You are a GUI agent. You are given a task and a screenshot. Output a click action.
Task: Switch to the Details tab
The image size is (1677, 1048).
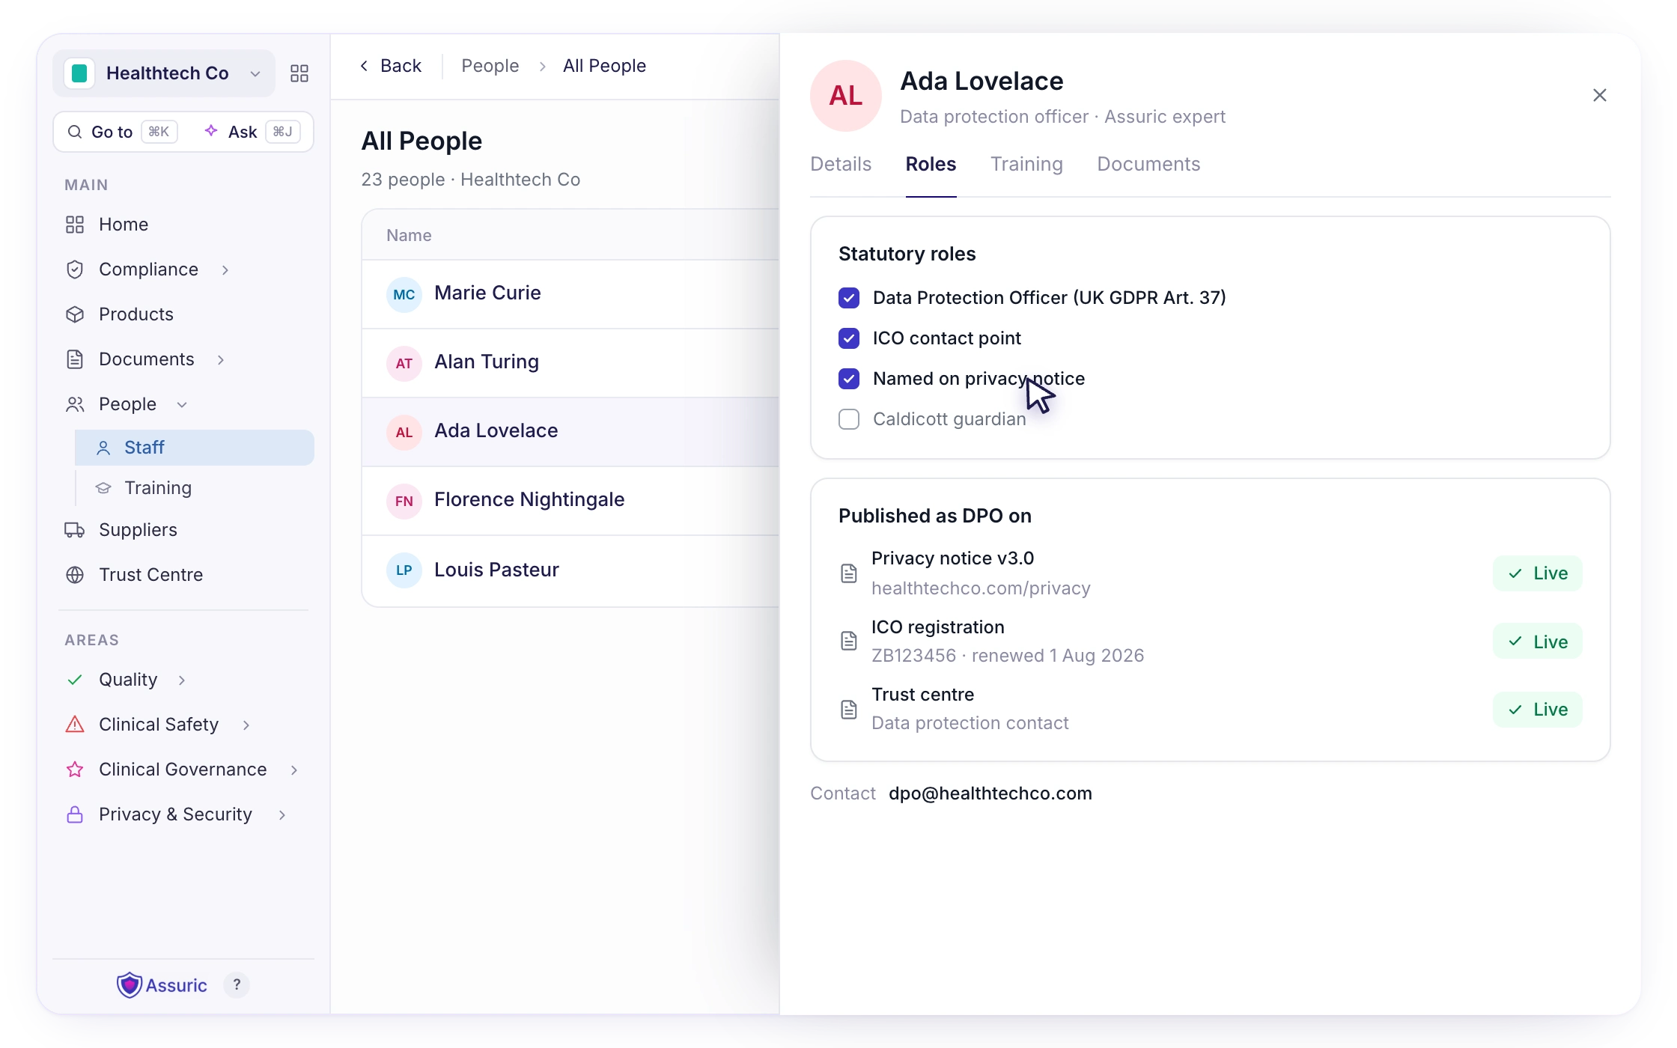click(x=841, y=164)
